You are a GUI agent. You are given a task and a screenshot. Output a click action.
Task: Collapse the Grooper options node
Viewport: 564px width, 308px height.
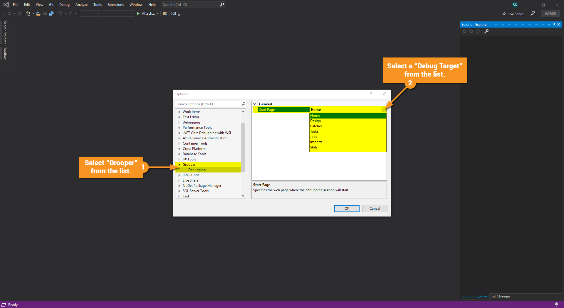[x=179, y=165]
